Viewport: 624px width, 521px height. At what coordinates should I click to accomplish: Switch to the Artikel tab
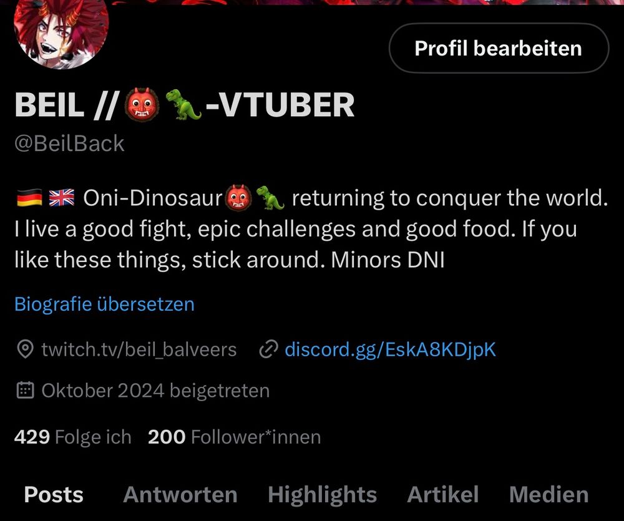(443, 495)
